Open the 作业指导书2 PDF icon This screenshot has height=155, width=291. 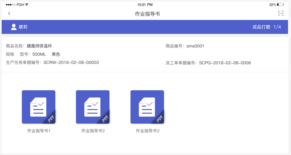(x=93, y=107)
